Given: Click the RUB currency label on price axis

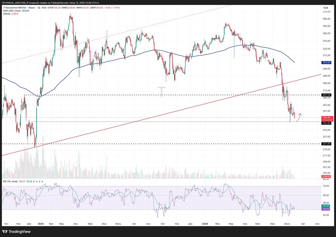Looking at the screenshot, I should [x=326, y=8].
